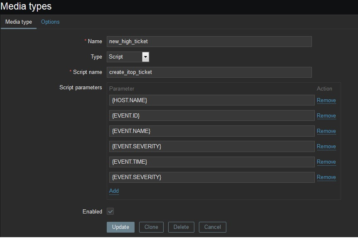Remove the {EVENT.ID} parameter
The height and width of the screenshot is (238, 358).
pos(326,116)
